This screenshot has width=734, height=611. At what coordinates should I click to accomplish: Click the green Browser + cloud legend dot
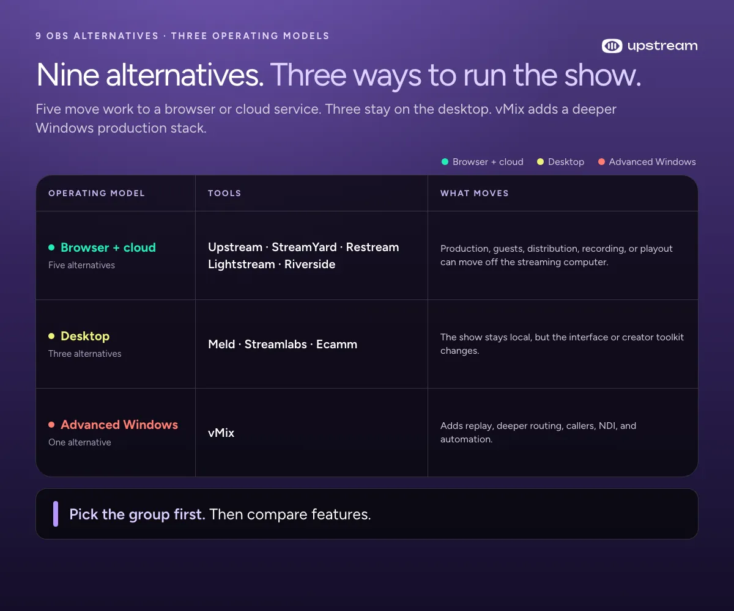tap(445, 162)
